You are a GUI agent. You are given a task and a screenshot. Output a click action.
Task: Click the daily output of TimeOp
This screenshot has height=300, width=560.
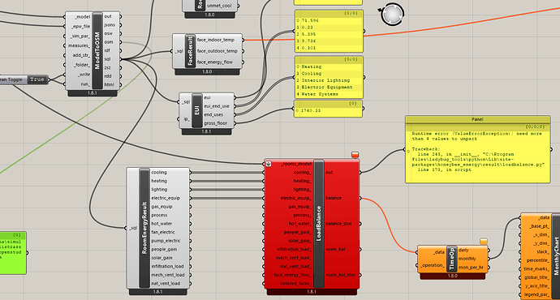click(463, 250)
